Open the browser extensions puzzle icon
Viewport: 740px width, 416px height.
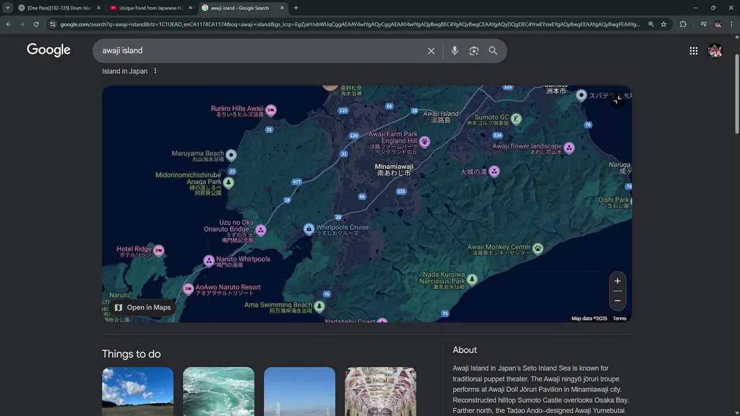[x=683, y=24]
